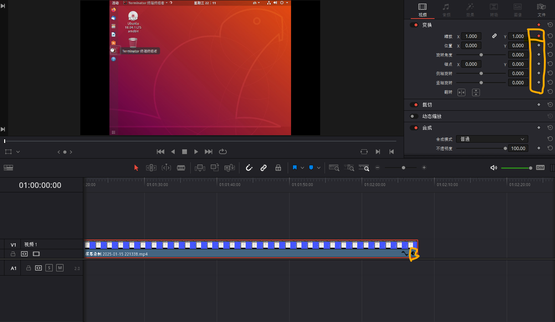Click the clip's keyframe curve icon

(x=405, y=254)
